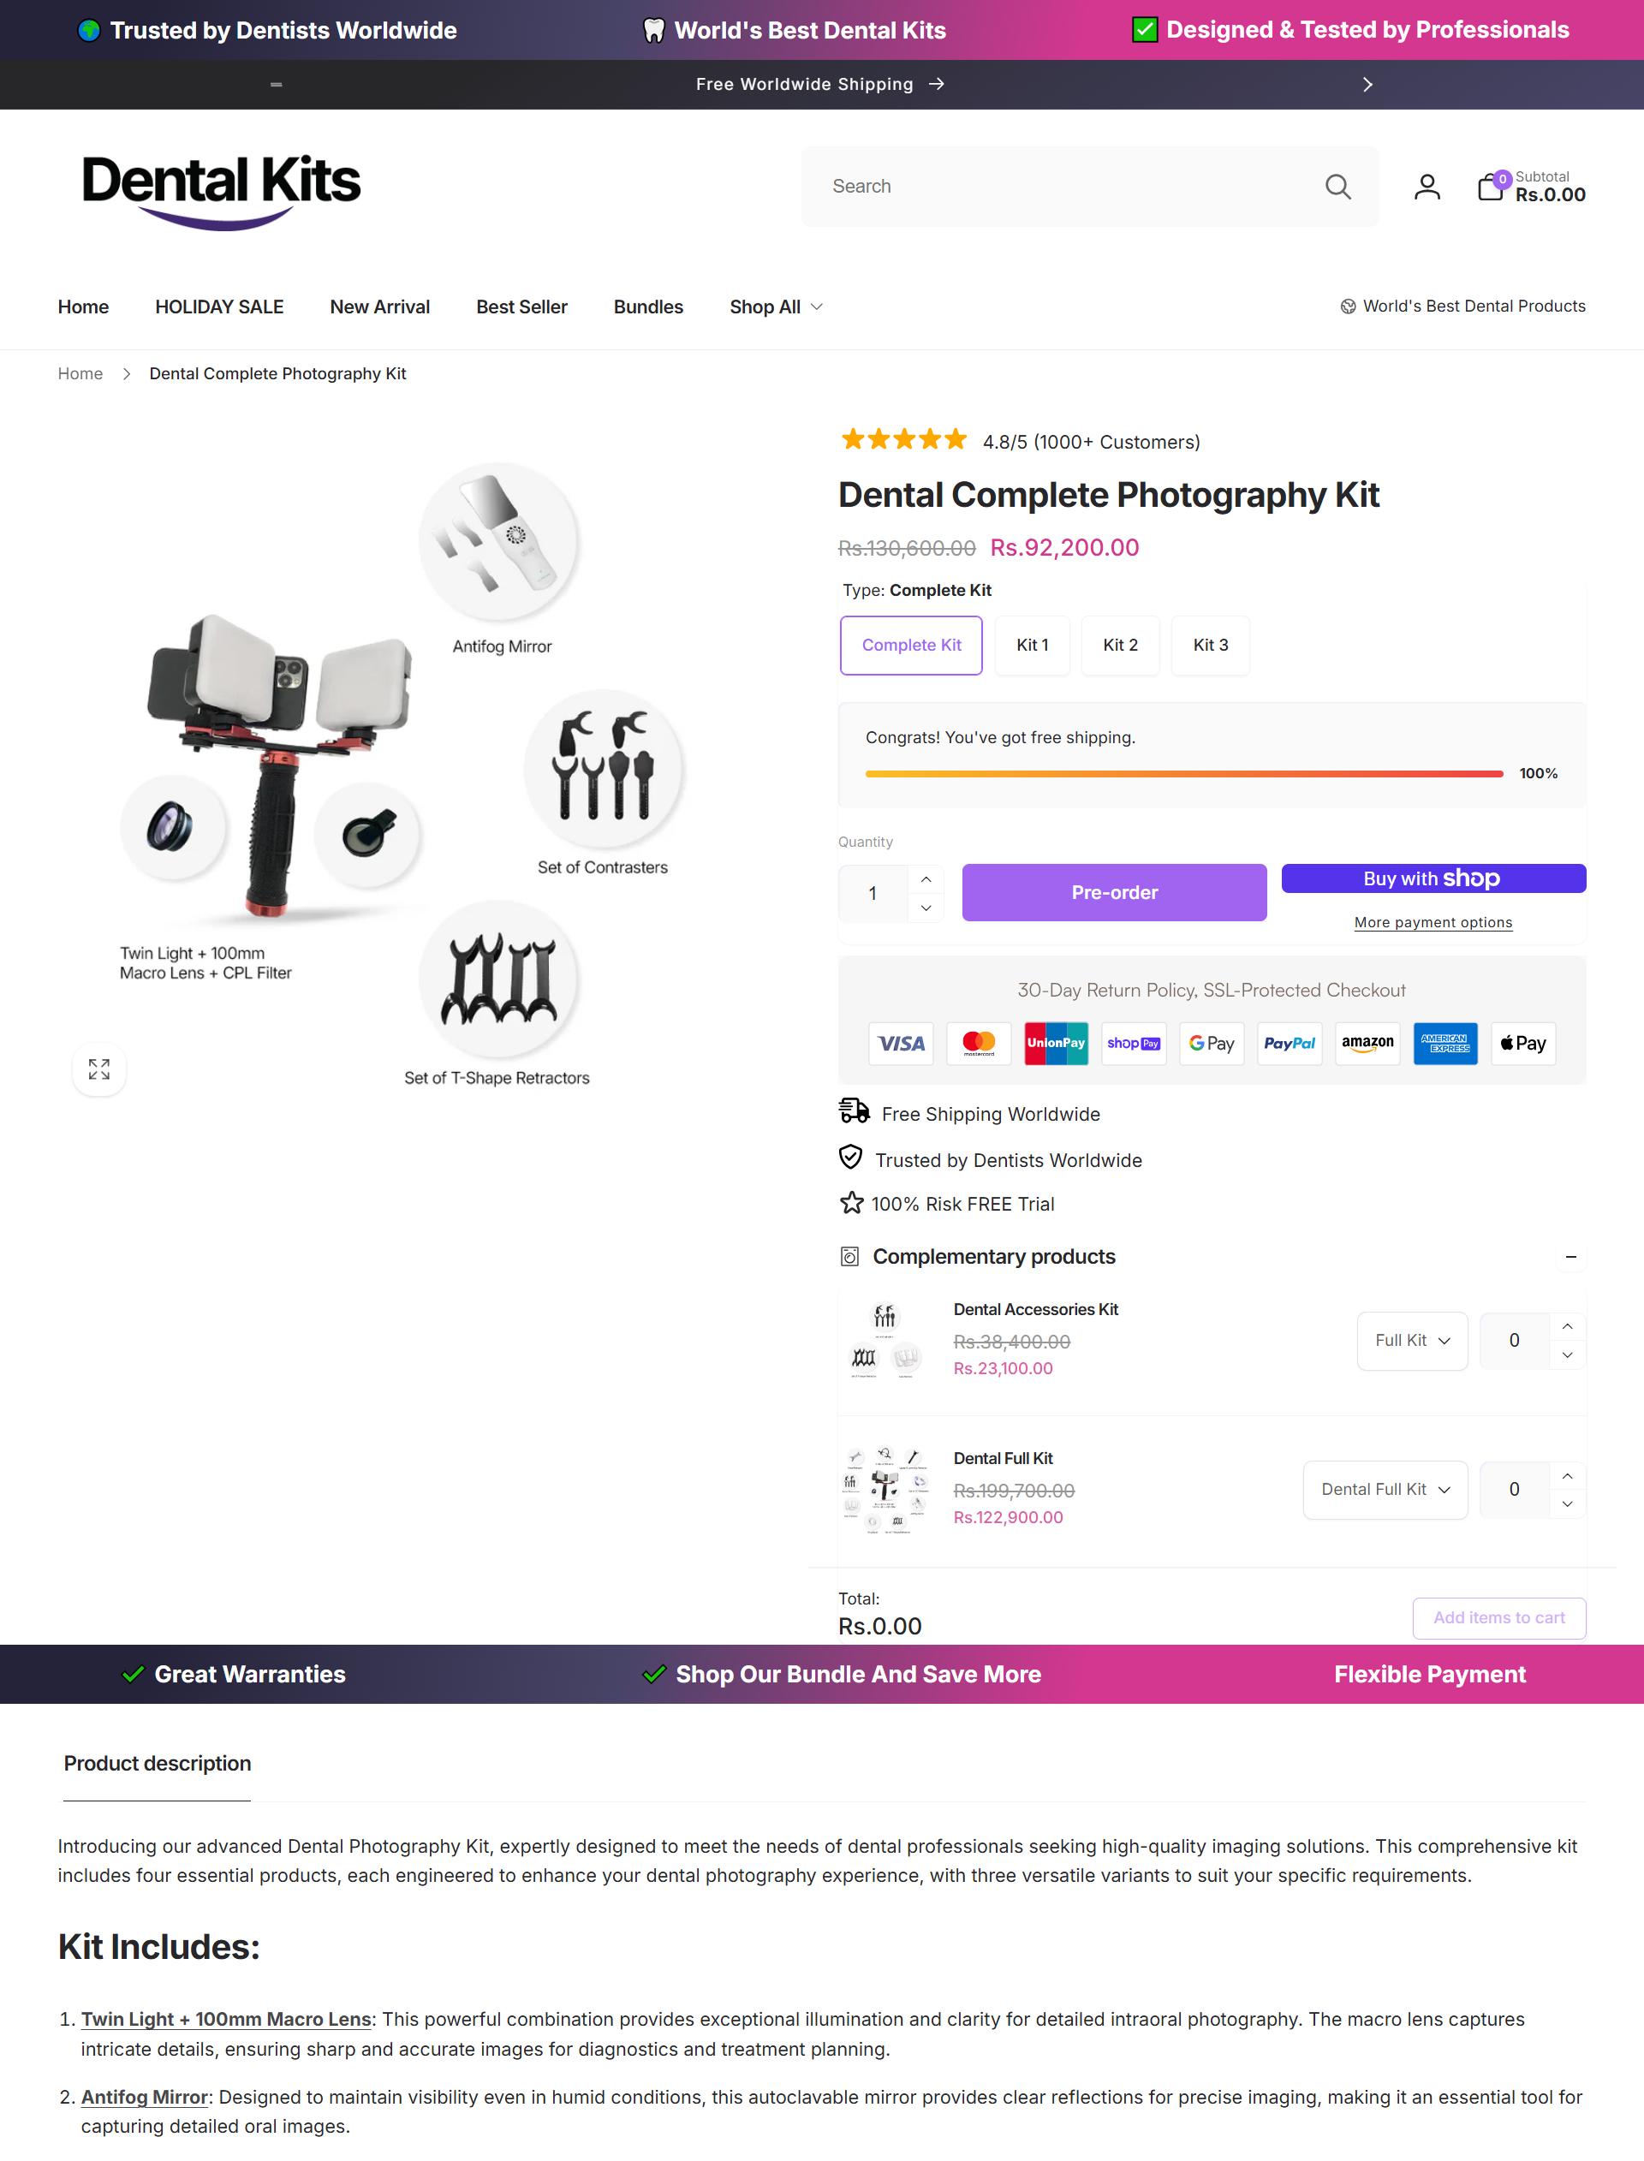1644x2161 pixels.
Task: Click the Pre-order button
Action: pos(1114,892)
